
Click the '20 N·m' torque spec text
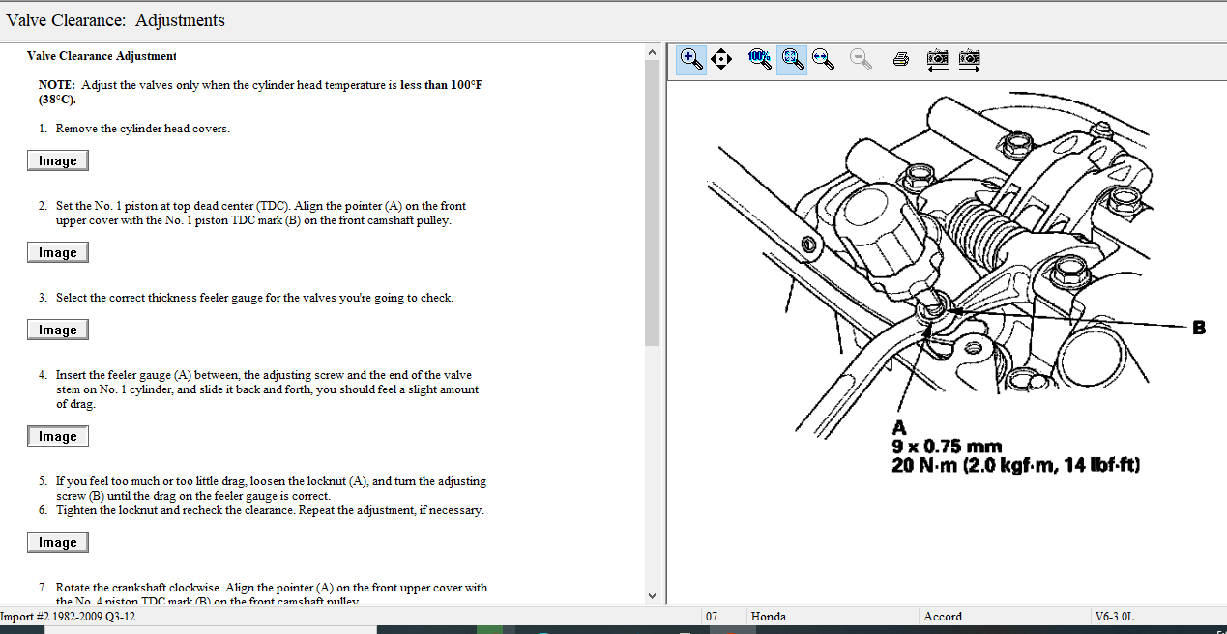(1015, 466)
